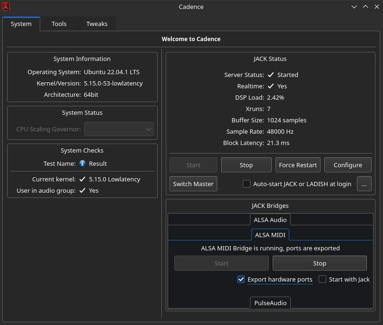This screenshot has width=383, height=325.
Task: Uncheck Export hardware ports
Action: point(241,279)
